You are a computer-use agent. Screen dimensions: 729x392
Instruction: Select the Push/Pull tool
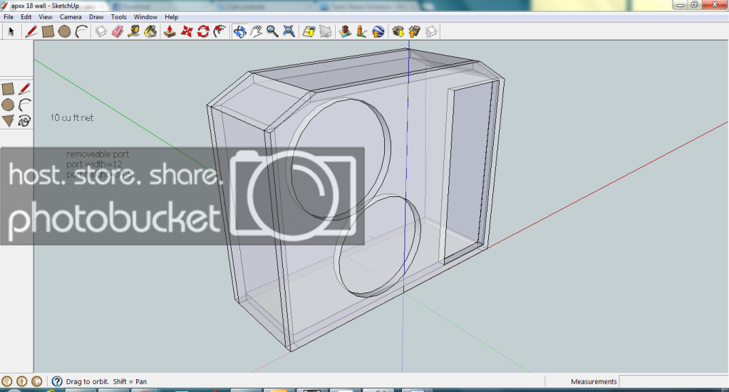[170, 31]
